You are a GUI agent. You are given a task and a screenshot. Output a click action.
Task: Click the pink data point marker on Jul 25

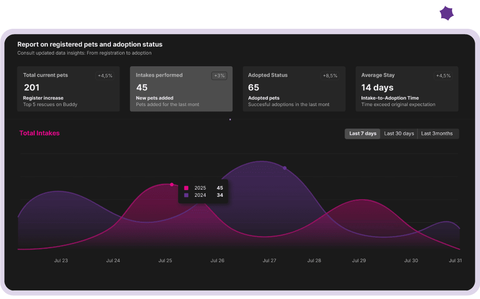point(171,184)
